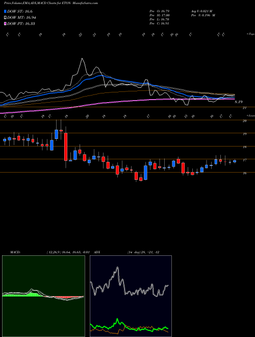
Task: Click the price axis label 21
Action: click(244, 108)
